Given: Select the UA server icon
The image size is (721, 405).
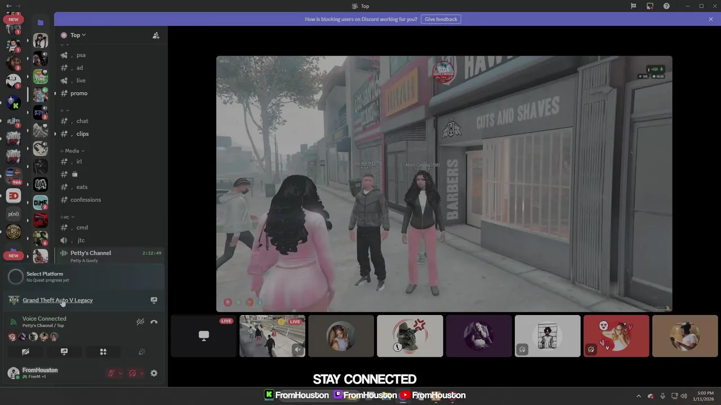Looking at the screenshot, I should point(40,184).
